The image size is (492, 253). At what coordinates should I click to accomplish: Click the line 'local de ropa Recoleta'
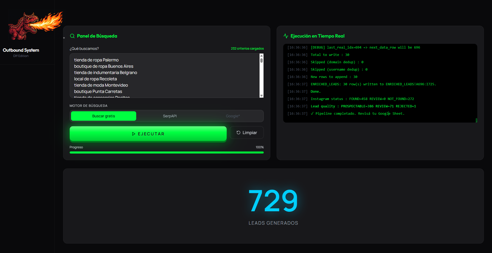coord(95,79)
